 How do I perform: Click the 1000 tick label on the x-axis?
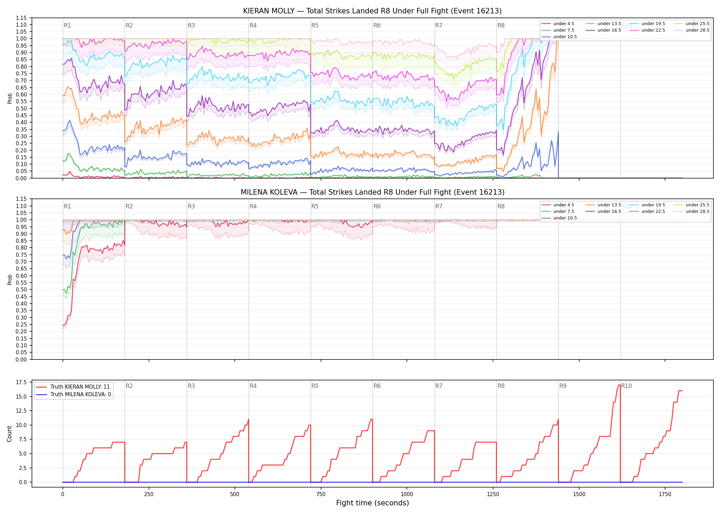click(x=407, y=494)
